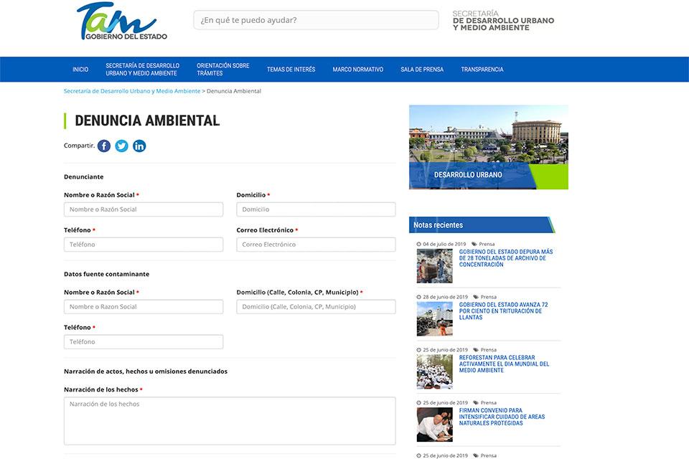This screenshot has width=689, height=459.
Task: Share page via Twitter icon
Action: [122, 146]
